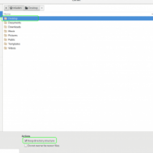The image size is (153, 153).
Task: Go to the home folder breadcrumb
Action: click(x=16, y=8)
